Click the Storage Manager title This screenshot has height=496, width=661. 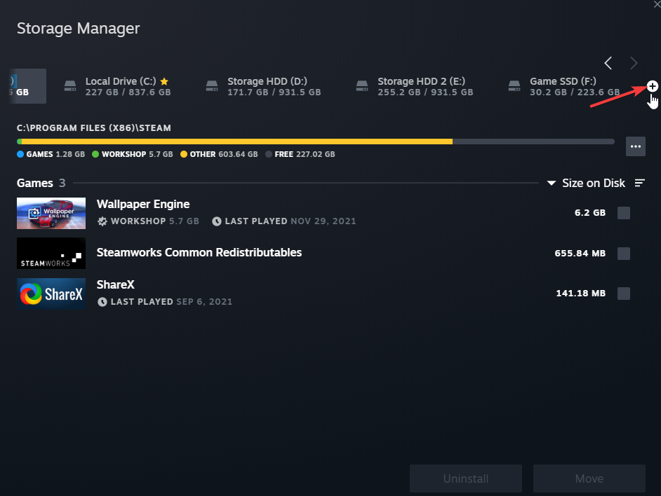tap(79, 28)
